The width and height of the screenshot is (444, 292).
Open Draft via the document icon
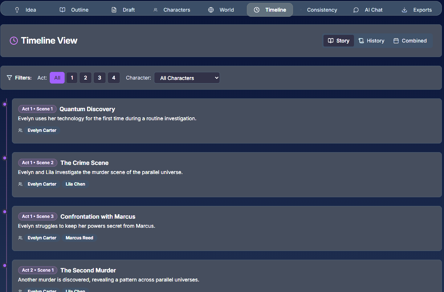113,10
